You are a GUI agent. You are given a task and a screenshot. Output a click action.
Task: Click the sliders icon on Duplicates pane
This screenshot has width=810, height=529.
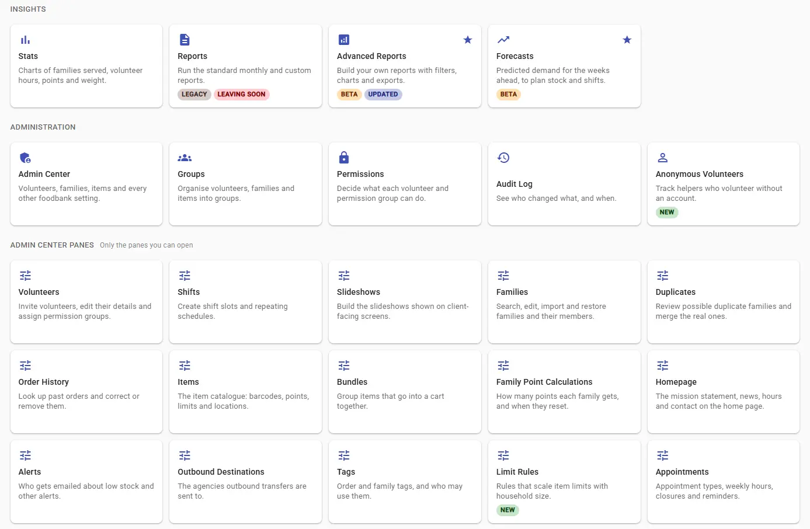[x=663, y=276]
